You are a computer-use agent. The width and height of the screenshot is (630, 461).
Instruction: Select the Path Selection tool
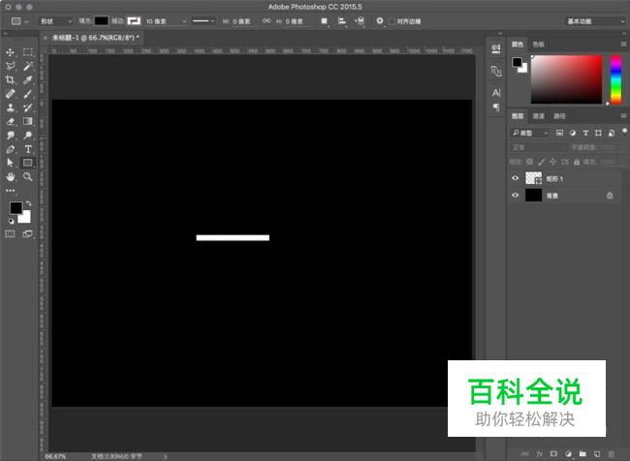pos(10,163)
